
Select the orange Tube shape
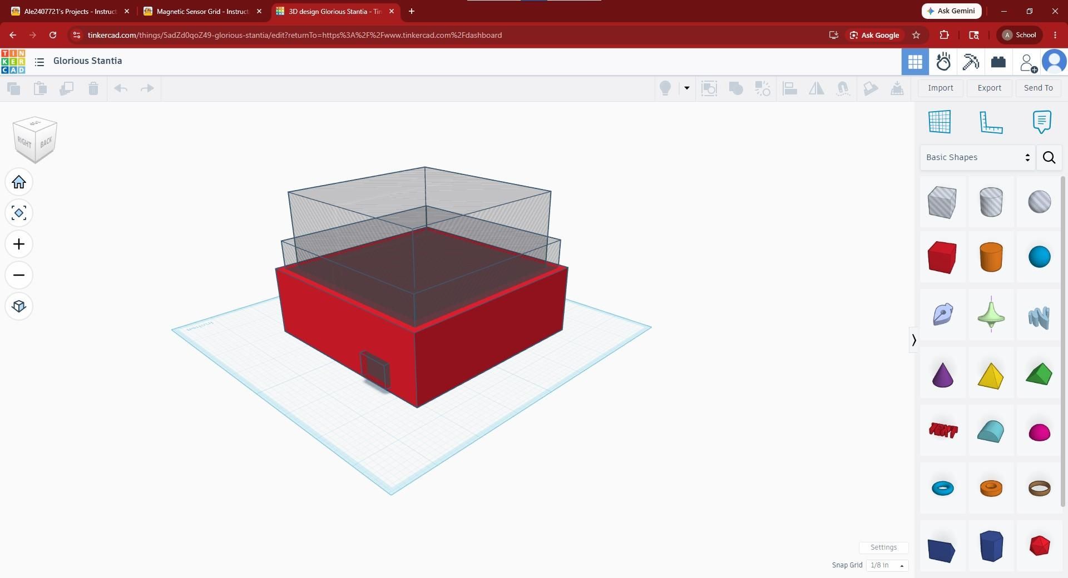991,489
